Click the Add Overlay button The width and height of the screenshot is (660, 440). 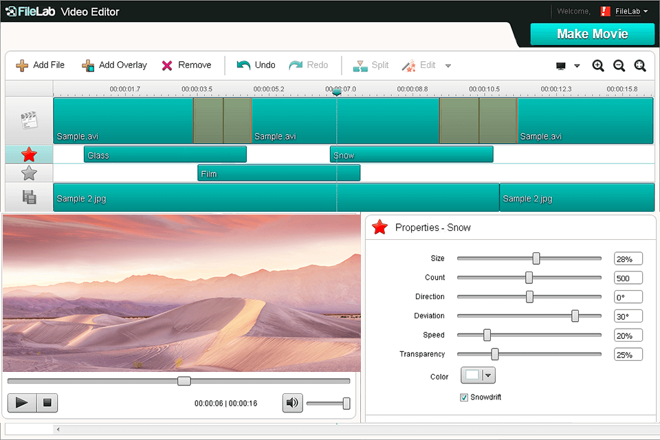point(114,65)
